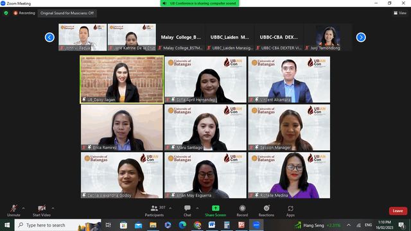This screenshot has width=411, height=231.
Task: Select UB_Daisy Ilagan's highlighted video tile
Action: click(122, 80)
